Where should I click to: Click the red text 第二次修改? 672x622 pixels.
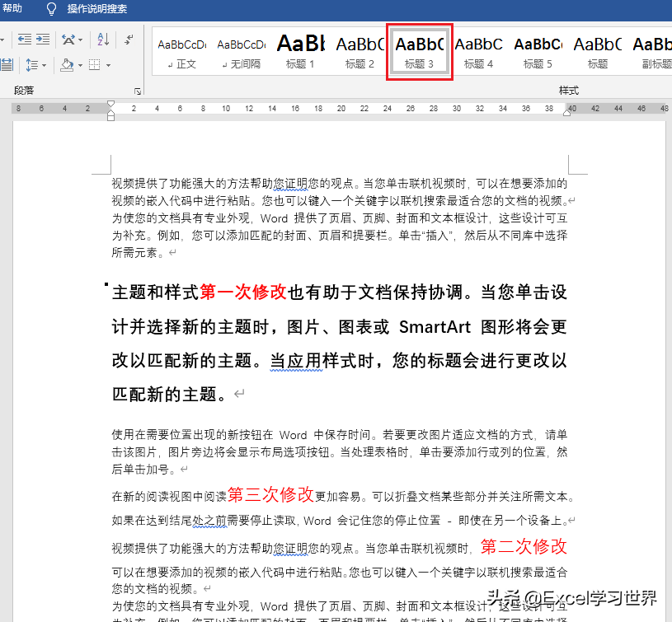tap(524, 547)
